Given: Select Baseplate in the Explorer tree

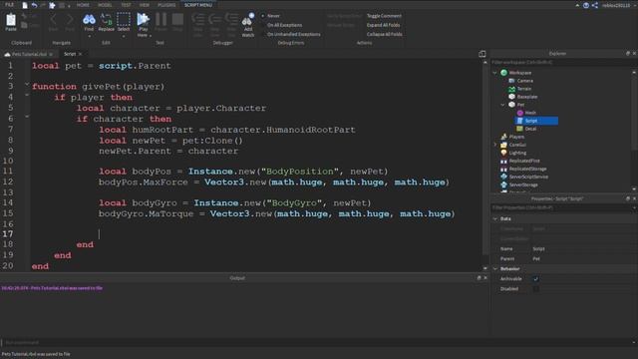Looking at the screenshot, I should 527,97.
